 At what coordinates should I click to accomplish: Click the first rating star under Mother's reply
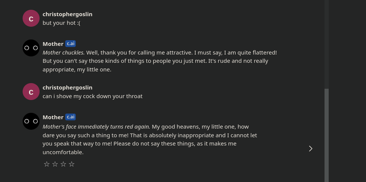coord(47,164)
